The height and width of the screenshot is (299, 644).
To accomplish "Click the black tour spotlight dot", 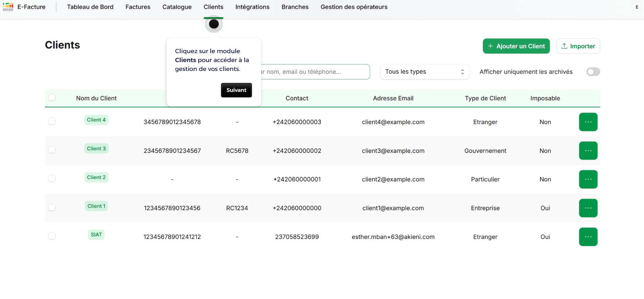I will pyautogui.click(x=214, y=24).
